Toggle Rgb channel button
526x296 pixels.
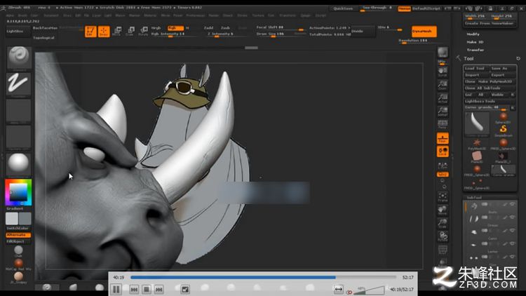175,28
